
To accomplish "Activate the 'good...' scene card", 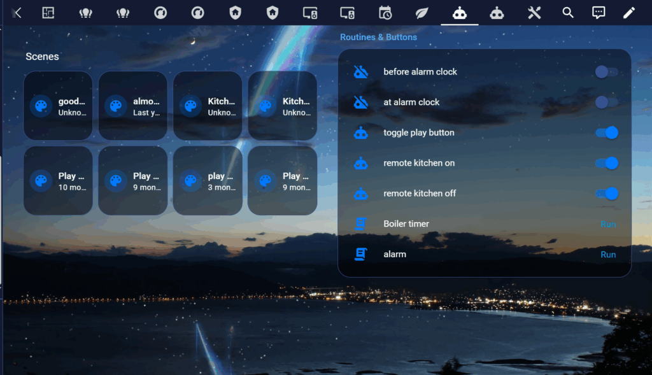I will (58, 106).
